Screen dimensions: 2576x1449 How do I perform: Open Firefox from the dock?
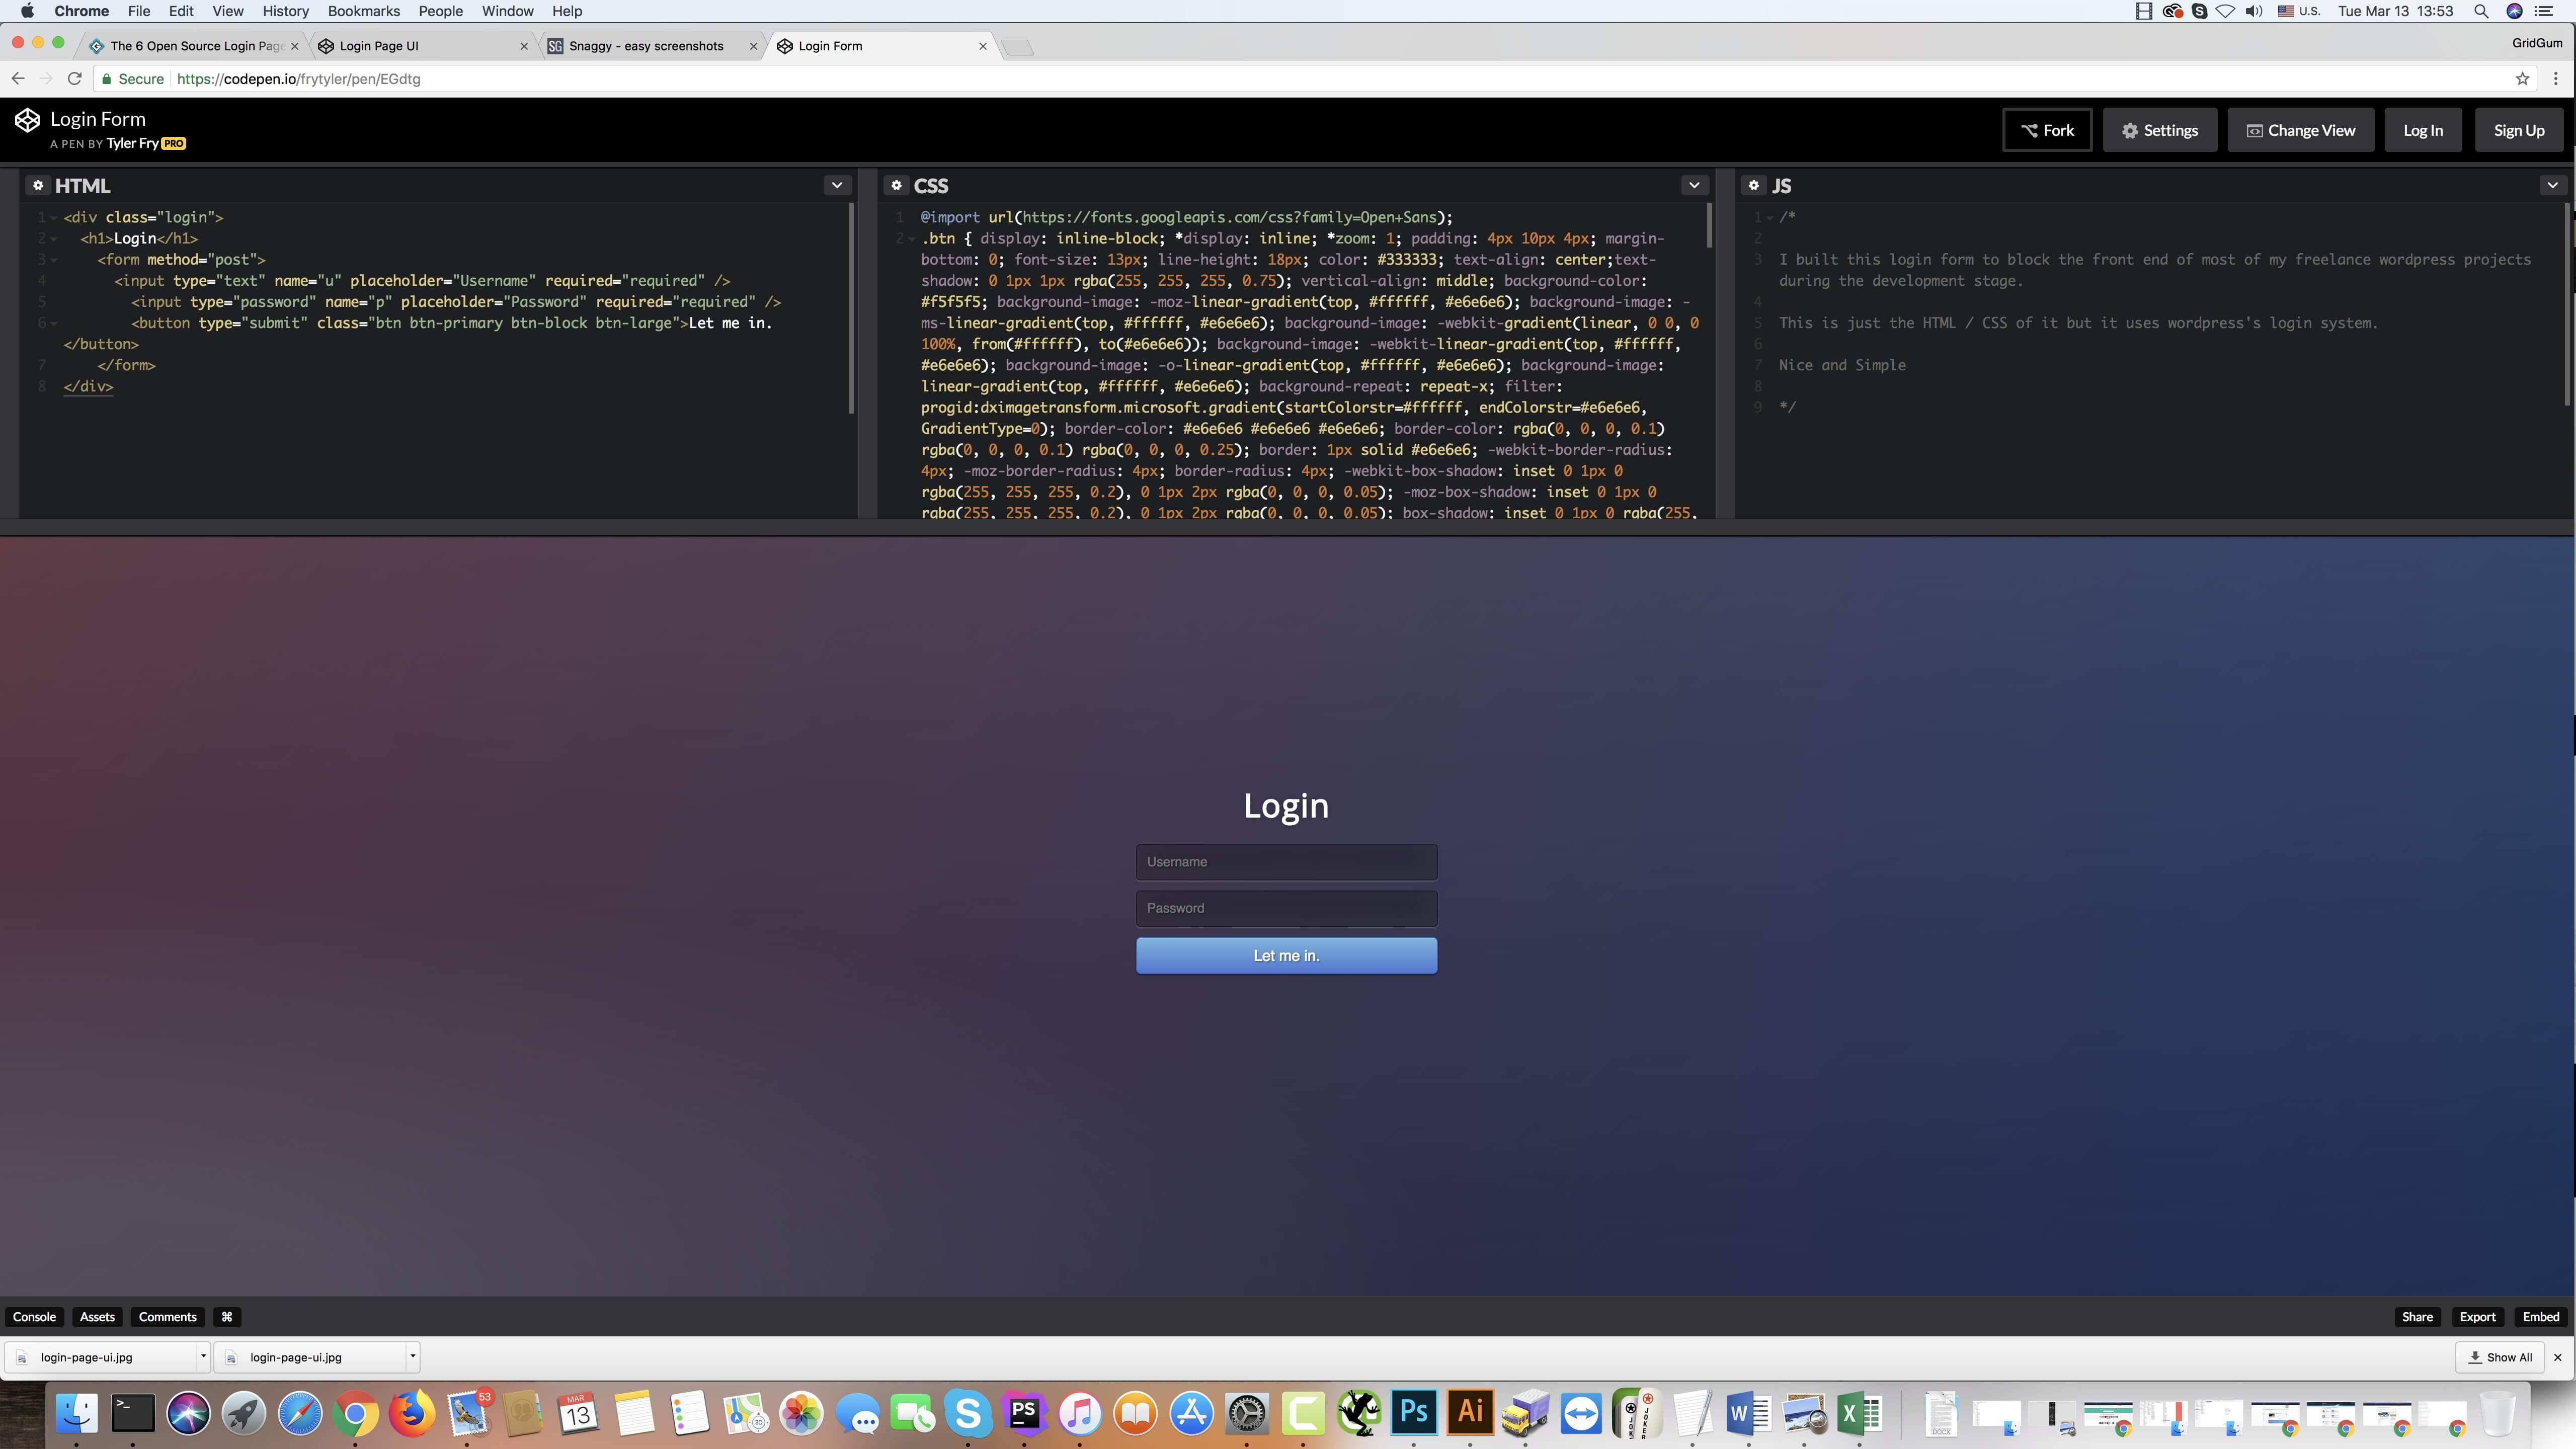point(412,1413)
